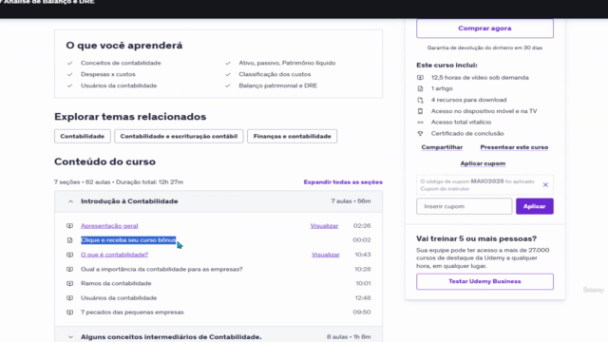Open the Testar Udemy Business button
Viewport: 608px width, 342px height.
pos(484,281)
